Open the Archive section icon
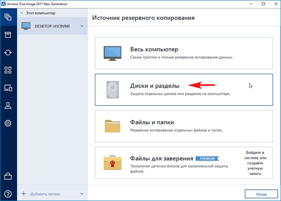 point(8,35)
